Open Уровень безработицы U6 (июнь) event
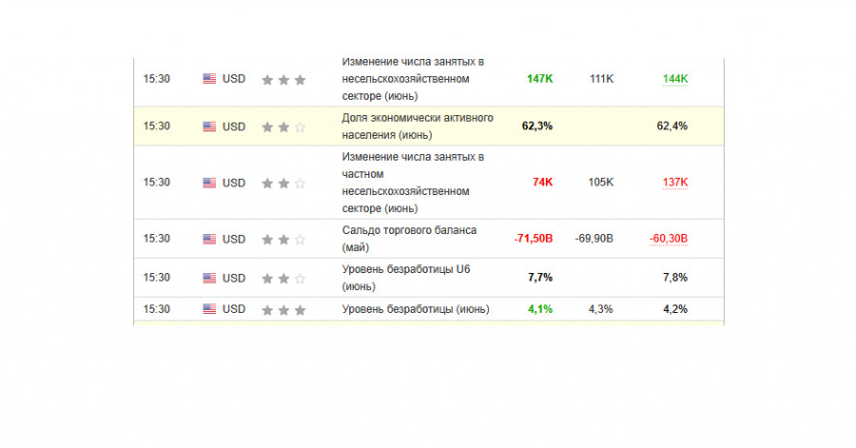This screenshot has height=448, width=856. pos(406,277)
